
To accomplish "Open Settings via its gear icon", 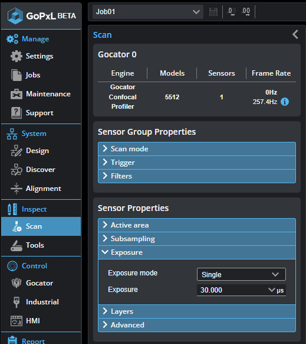I will coord(17,56).
